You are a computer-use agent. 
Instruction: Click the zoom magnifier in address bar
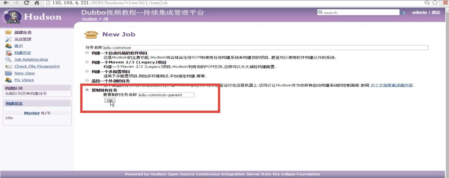[x=427, y=3]
